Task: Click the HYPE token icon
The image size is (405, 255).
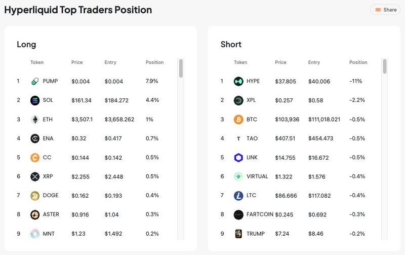Action: click(x=238, y=81)
